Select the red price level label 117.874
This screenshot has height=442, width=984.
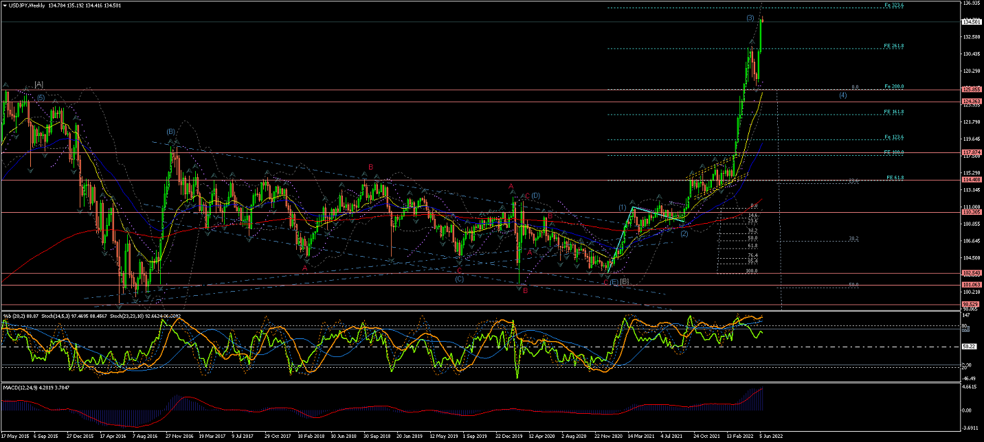click(x=971, y=152)
